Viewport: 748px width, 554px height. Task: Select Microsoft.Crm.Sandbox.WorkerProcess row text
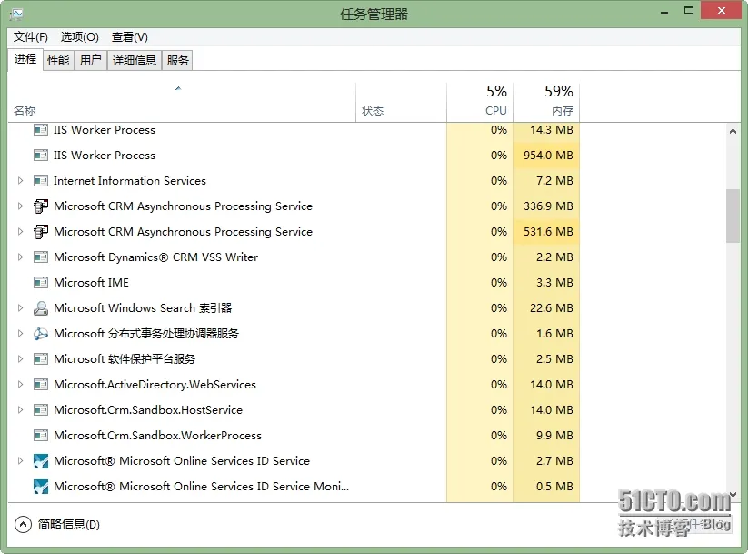pyautogui.click(x=157, y=435)
